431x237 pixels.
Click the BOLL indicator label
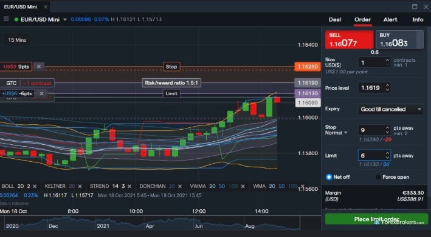pos(8,186)
